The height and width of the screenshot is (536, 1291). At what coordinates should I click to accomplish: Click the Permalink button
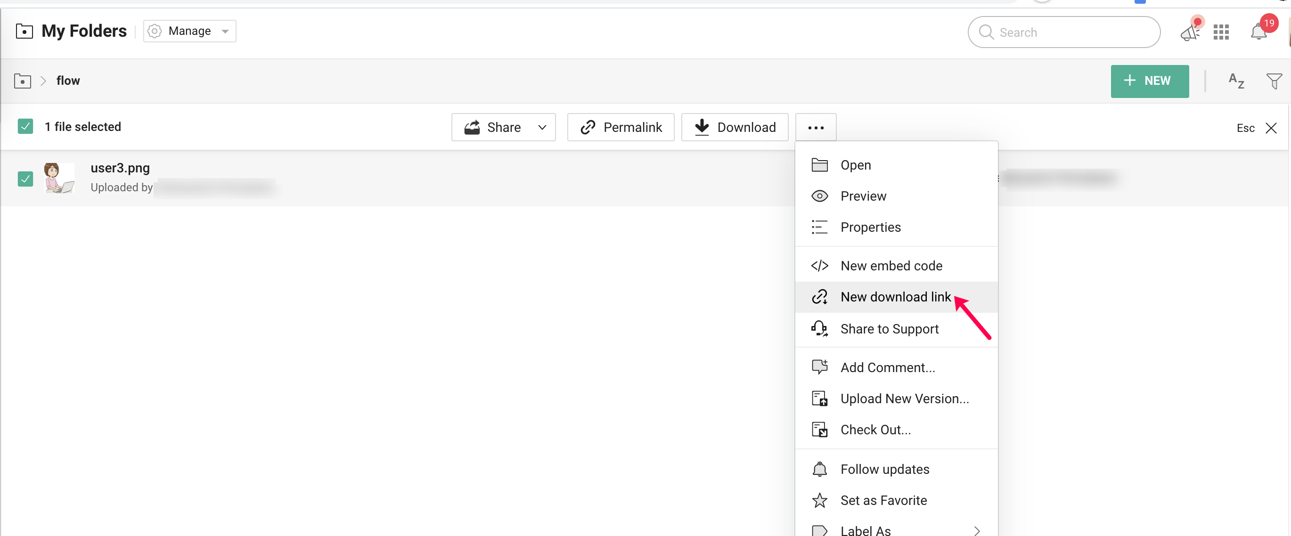[x=621, y=127]
